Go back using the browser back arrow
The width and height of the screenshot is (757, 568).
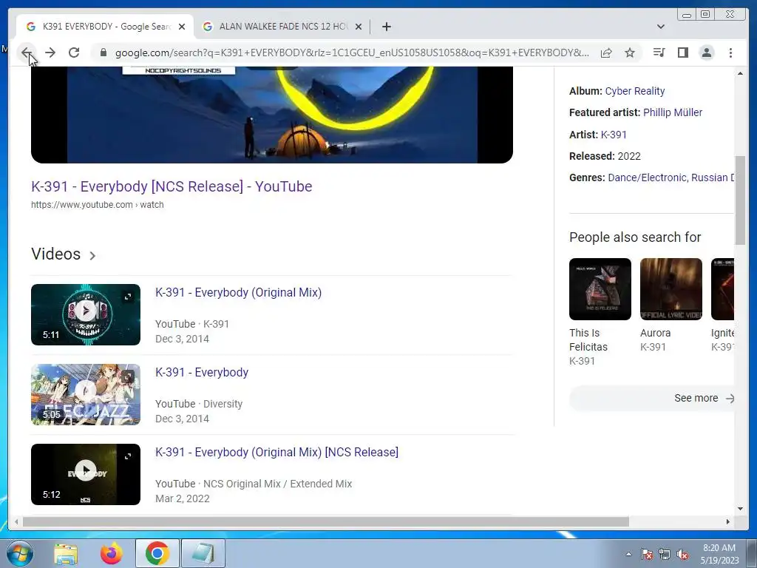(x=27, y=53)
